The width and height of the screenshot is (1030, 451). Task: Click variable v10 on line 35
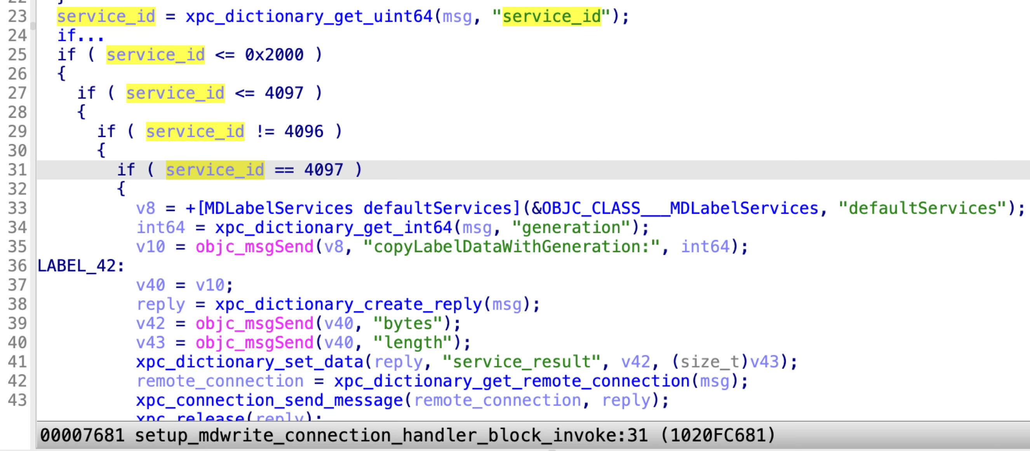coord(151,246)
